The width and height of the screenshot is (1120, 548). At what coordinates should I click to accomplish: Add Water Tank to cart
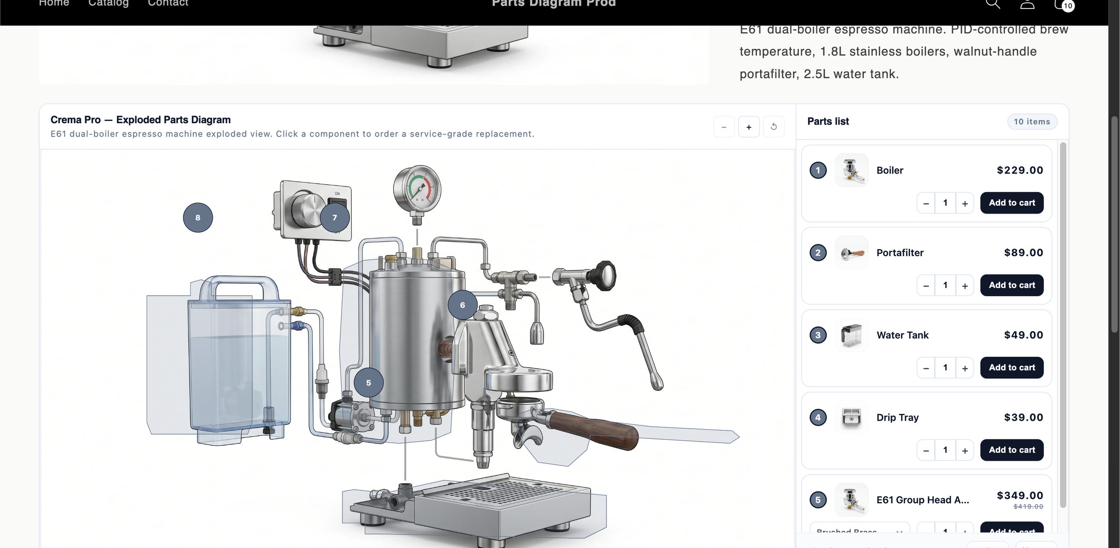coord(1012,368)
